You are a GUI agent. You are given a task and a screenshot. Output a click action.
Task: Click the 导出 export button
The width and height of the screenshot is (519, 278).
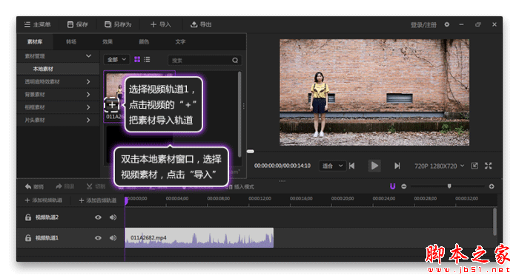(201, 24)
